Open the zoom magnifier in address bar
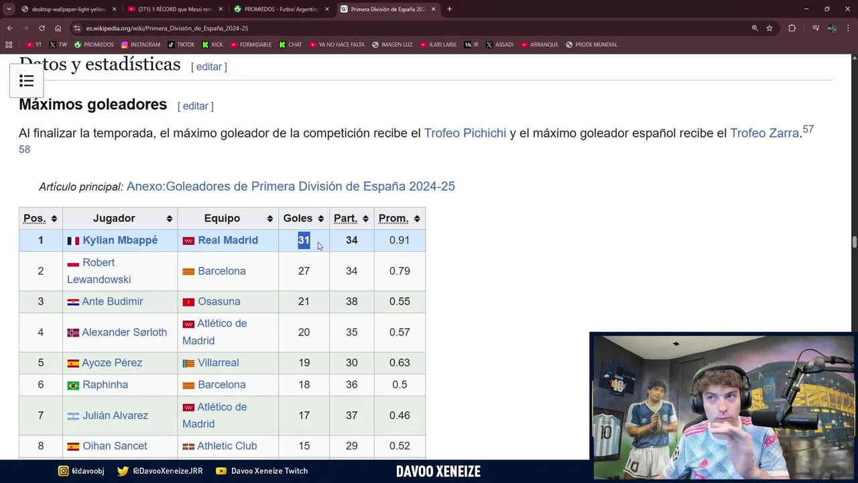 point(755,28)
